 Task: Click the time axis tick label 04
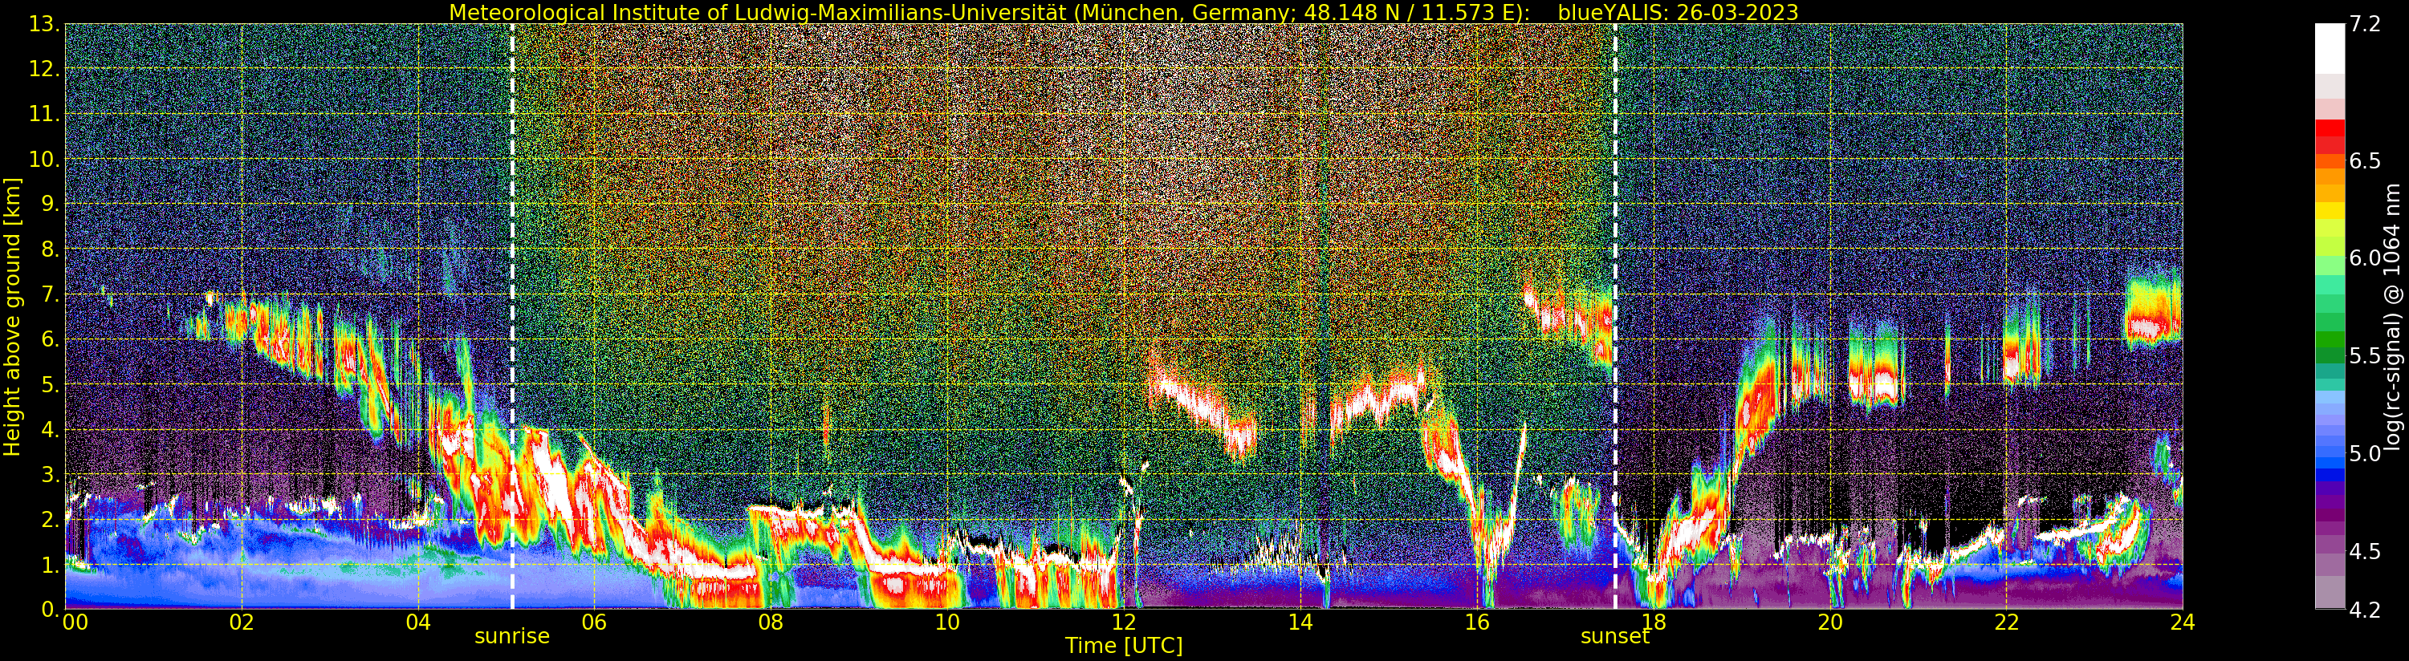tap(418, 622)
